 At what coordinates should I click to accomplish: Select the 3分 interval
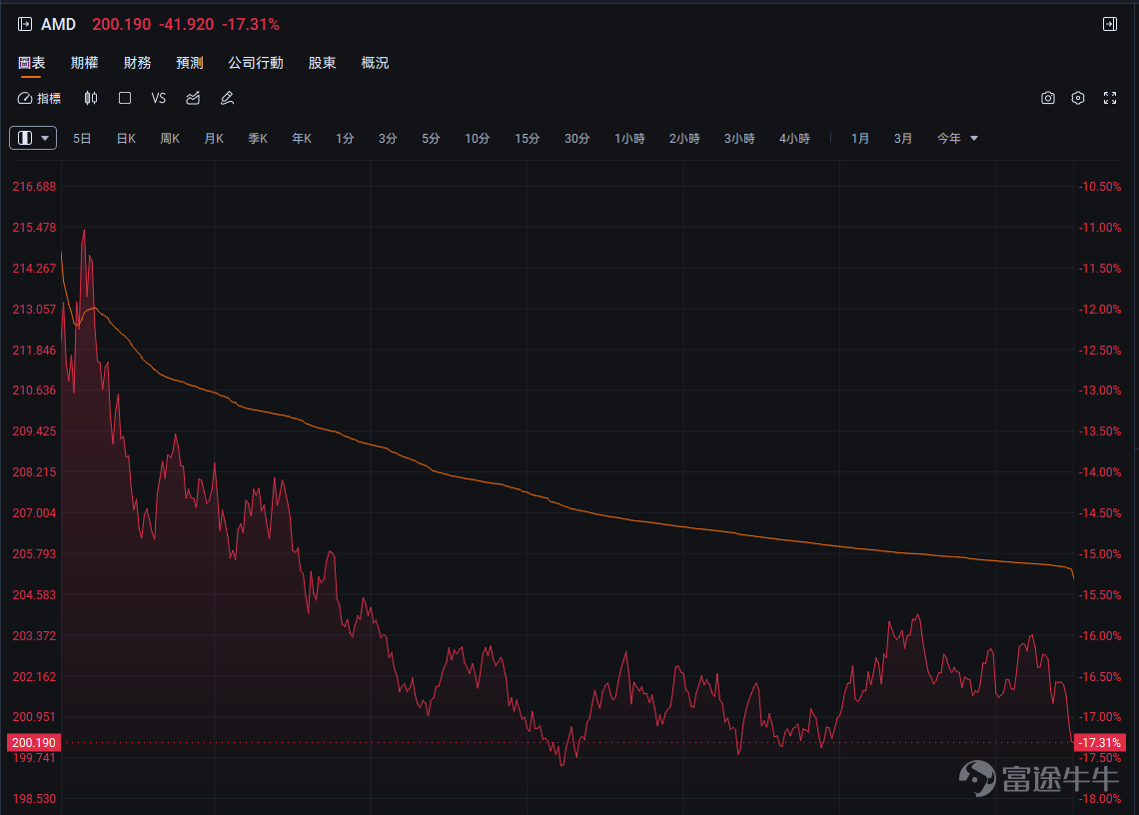click(x=388, y=138)
